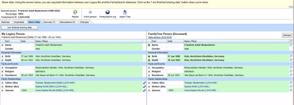Click left arrow on FamilyTree Mother row
294x105 pixels.
pyautogui.click(x=149, y=86)
